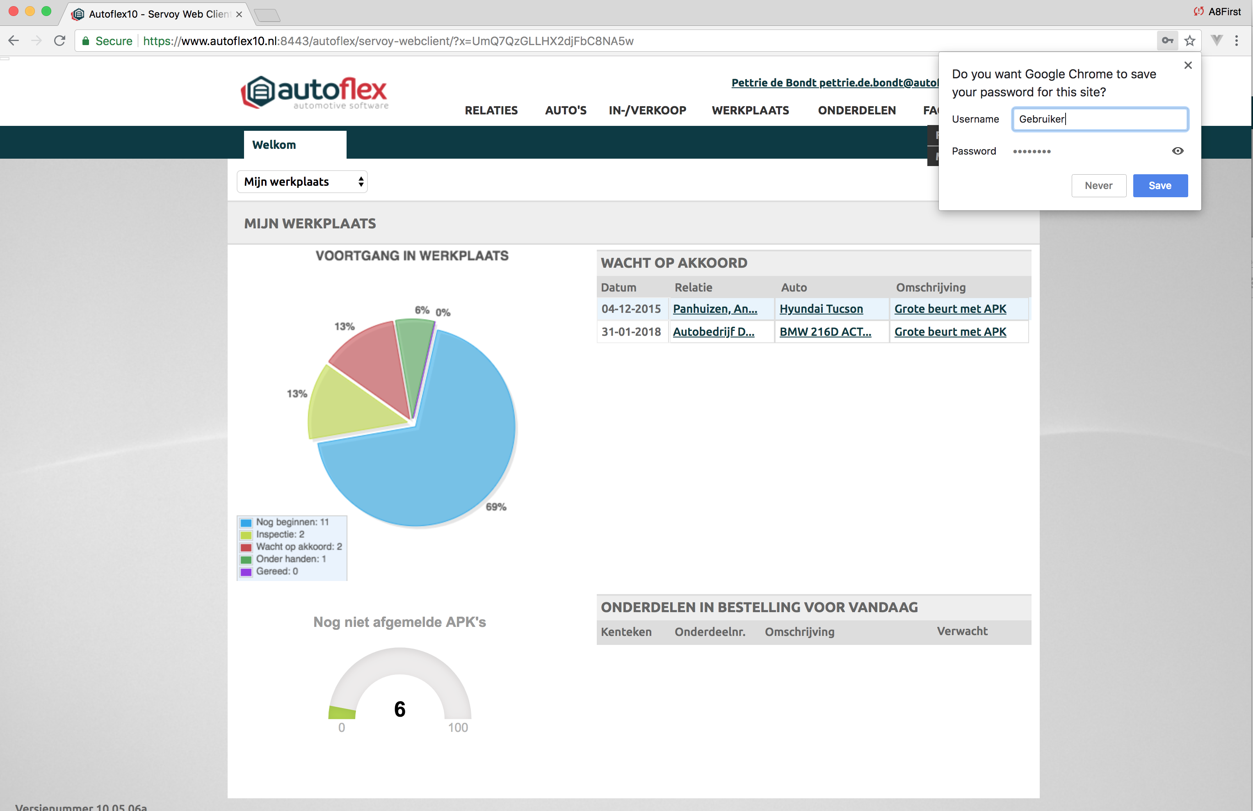Click the Autoflex logo
Viewport: 1253px width, 811px height.
tap(314, 93)
